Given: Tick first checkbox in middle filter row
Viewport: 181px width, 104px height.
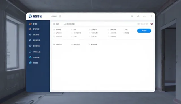Looking at the screenshot, I should [x=54, y=33].
